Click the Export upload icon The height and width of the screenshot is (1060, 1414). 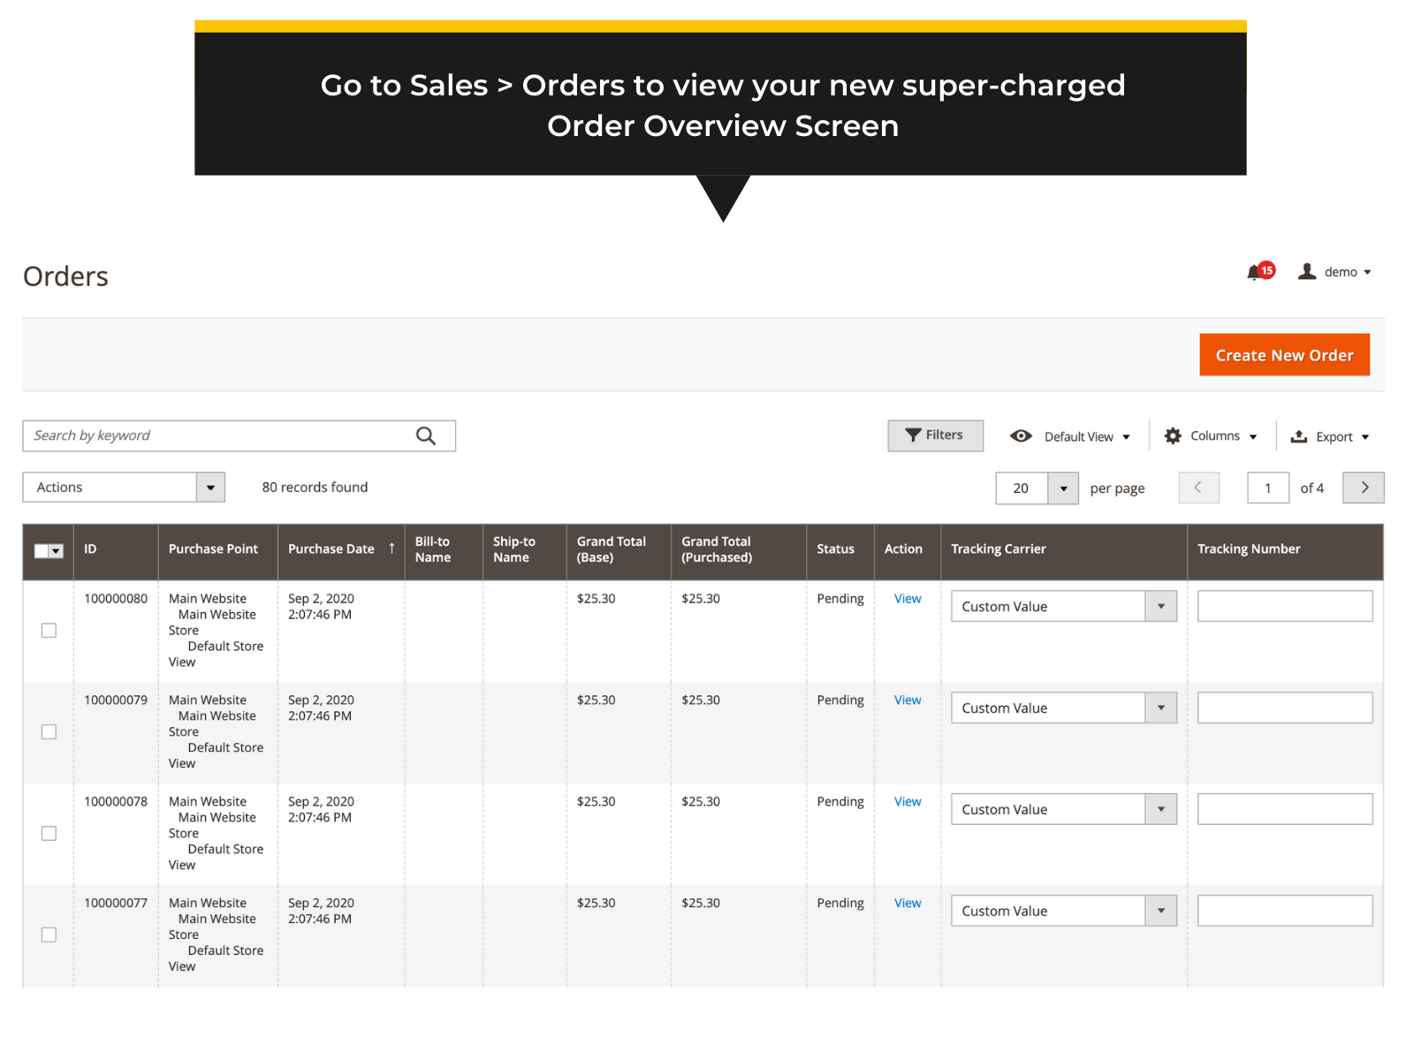(1299, 435)
